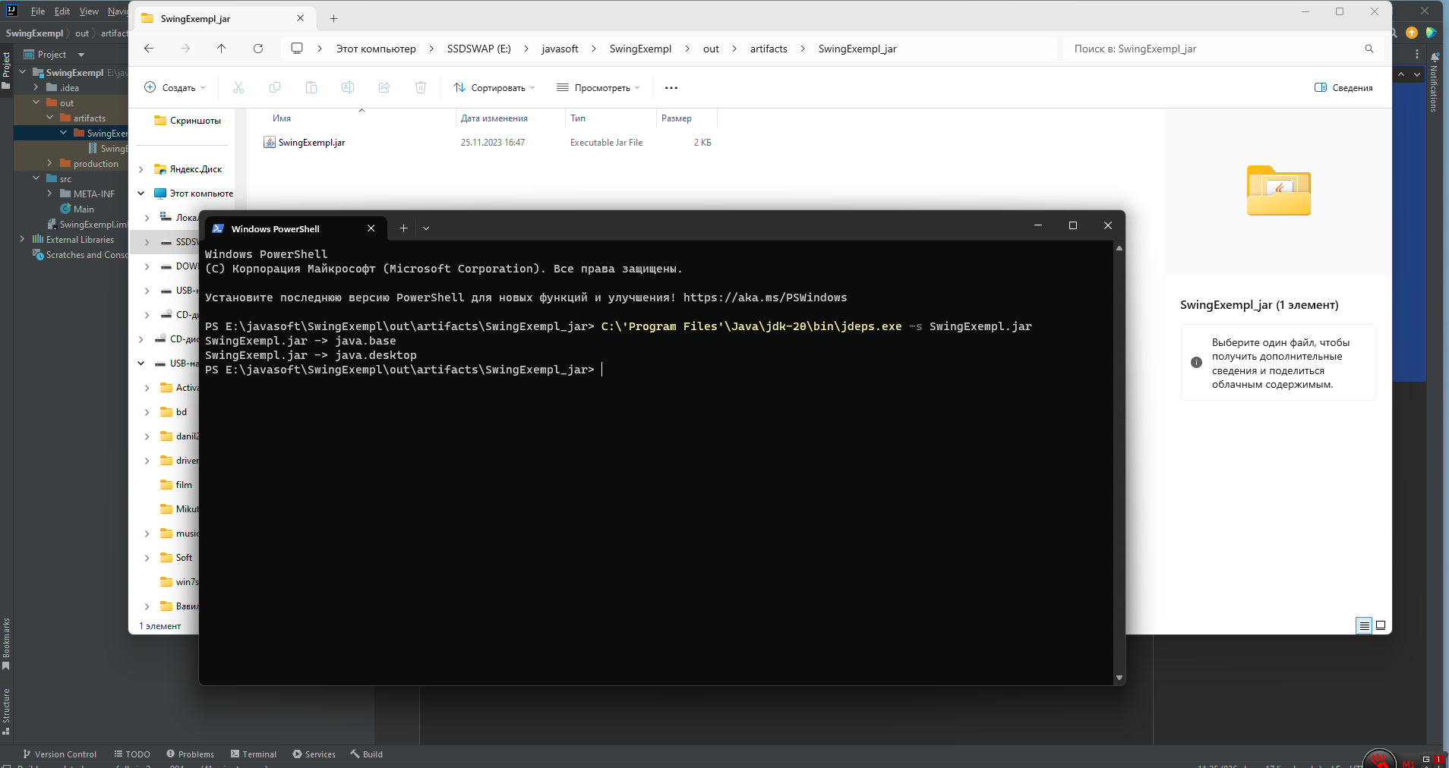Viewport: 1449px width, 768px height.
Task: Open the Создать dropdown
Action: pos(175,87)
